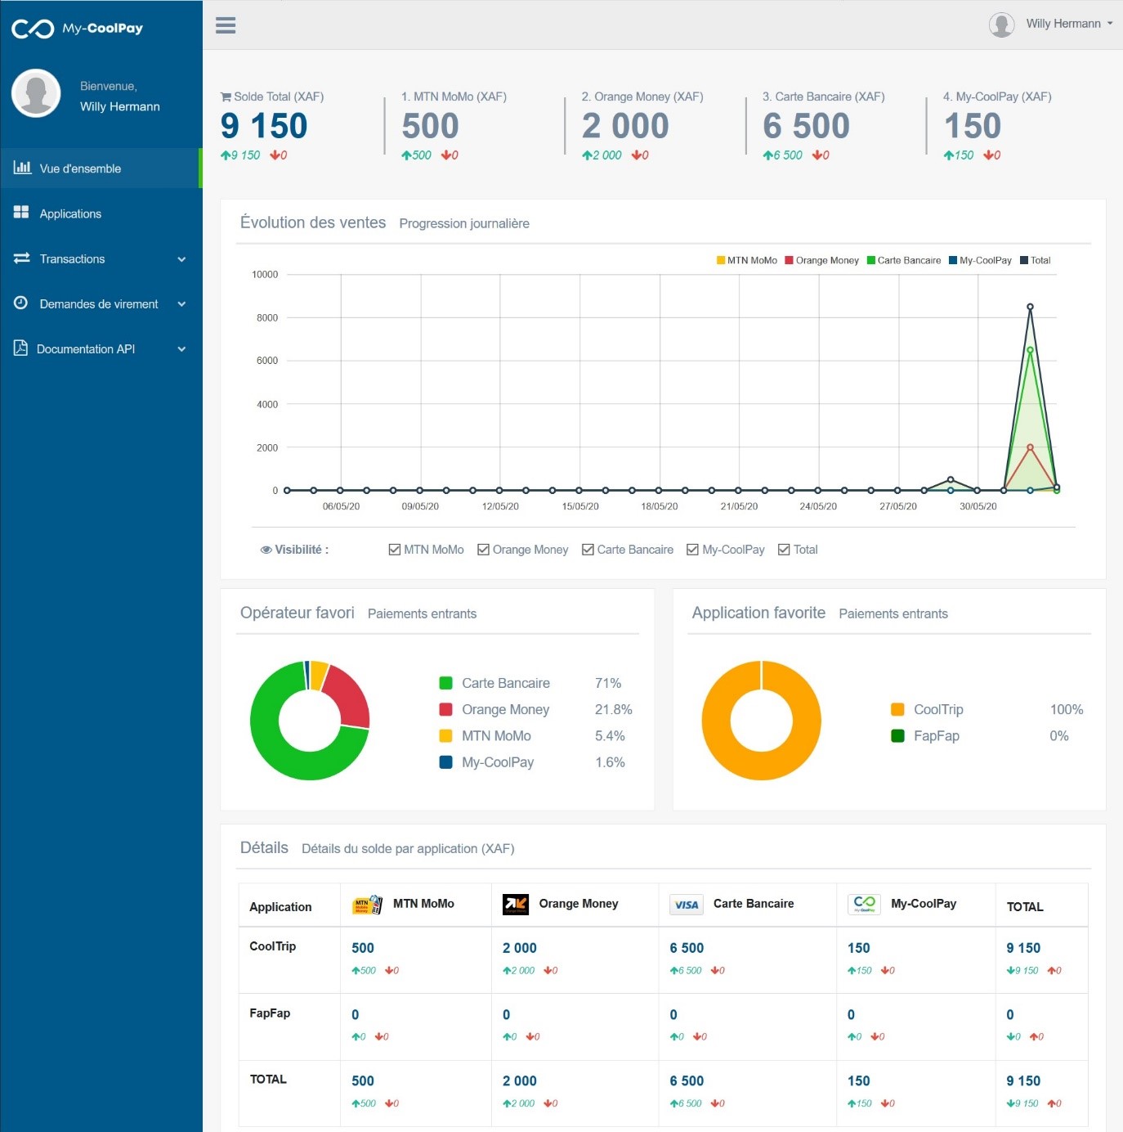Click the Progression journalière subtitle

[x=464, y=223]
